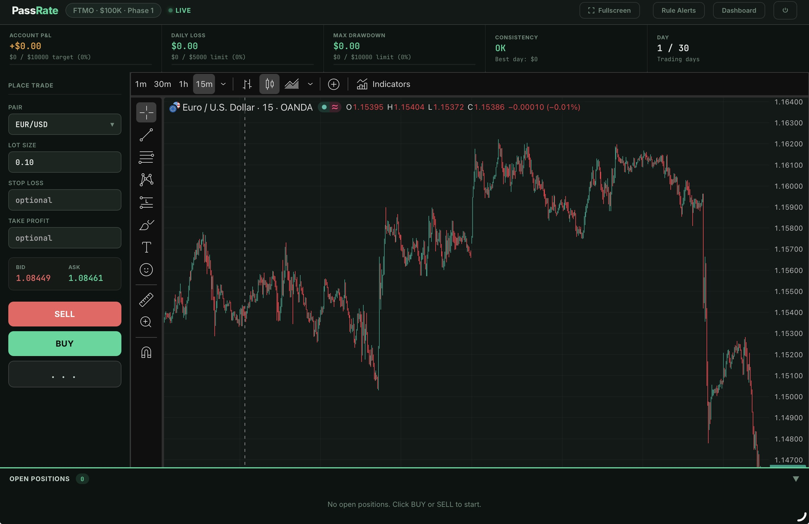Click the zoom in magnifier tool

[x=146, y=322]
